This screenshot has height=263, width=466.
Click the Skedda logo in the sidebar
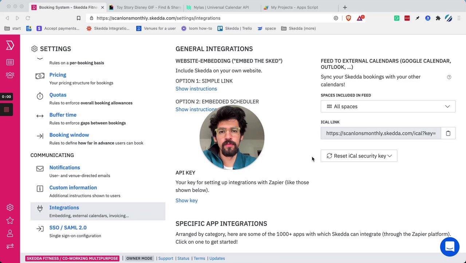[10, 45]
